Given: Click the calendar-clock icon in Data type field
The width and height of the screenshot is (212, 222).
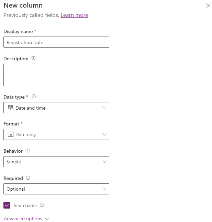Looking at the screenshot, I should [10, 108].
